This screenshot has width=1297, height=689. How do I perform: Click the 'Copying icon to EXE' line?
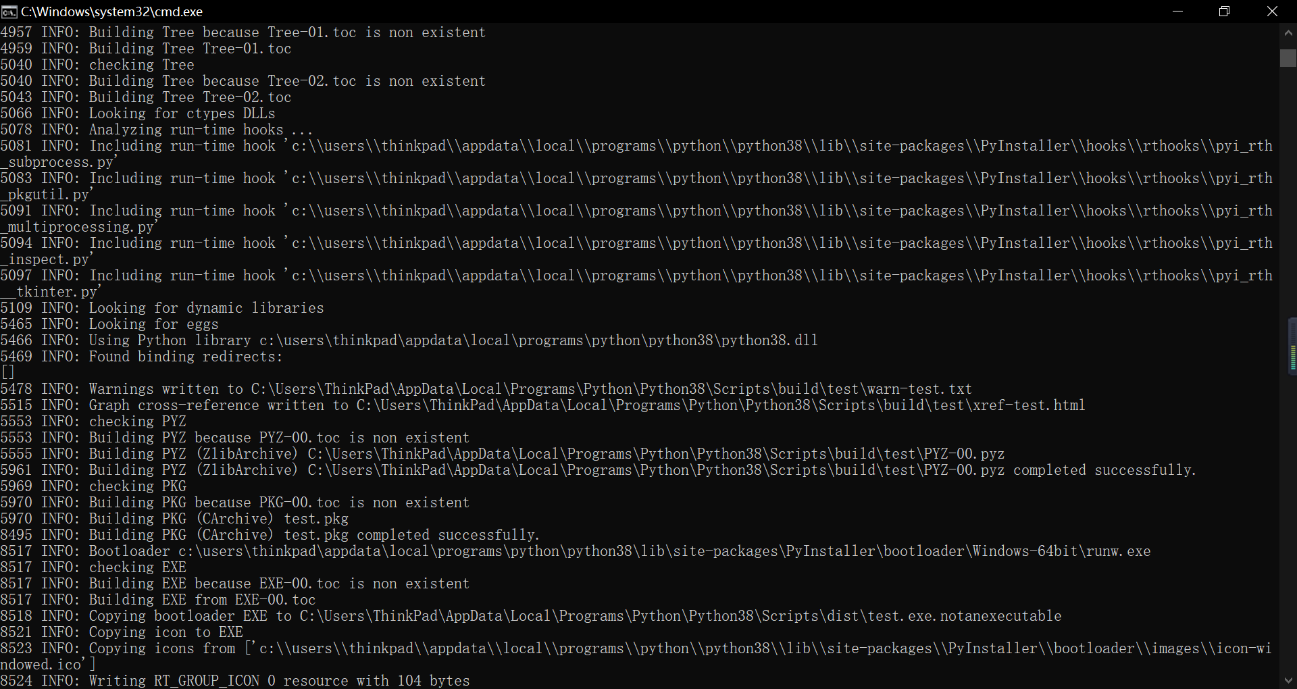coord(166,632)
